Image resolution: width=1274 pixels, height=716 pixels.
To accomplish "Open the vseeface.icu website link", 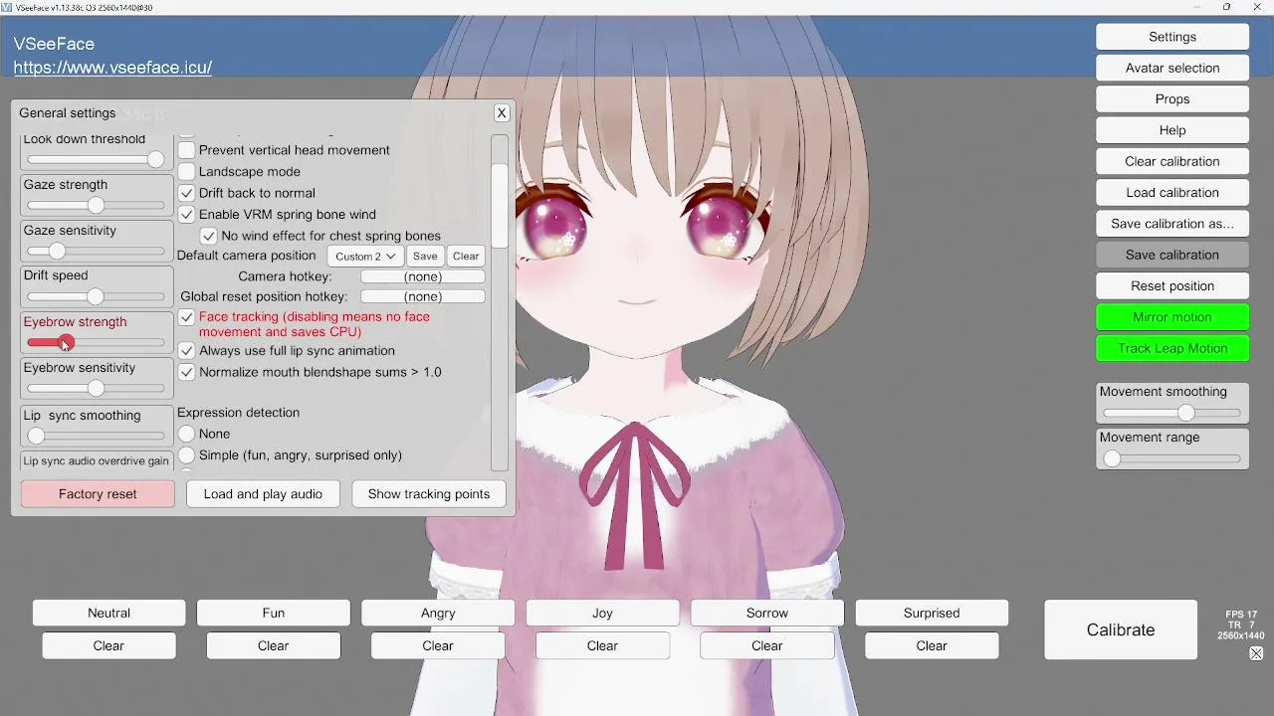I will point(112,68).
